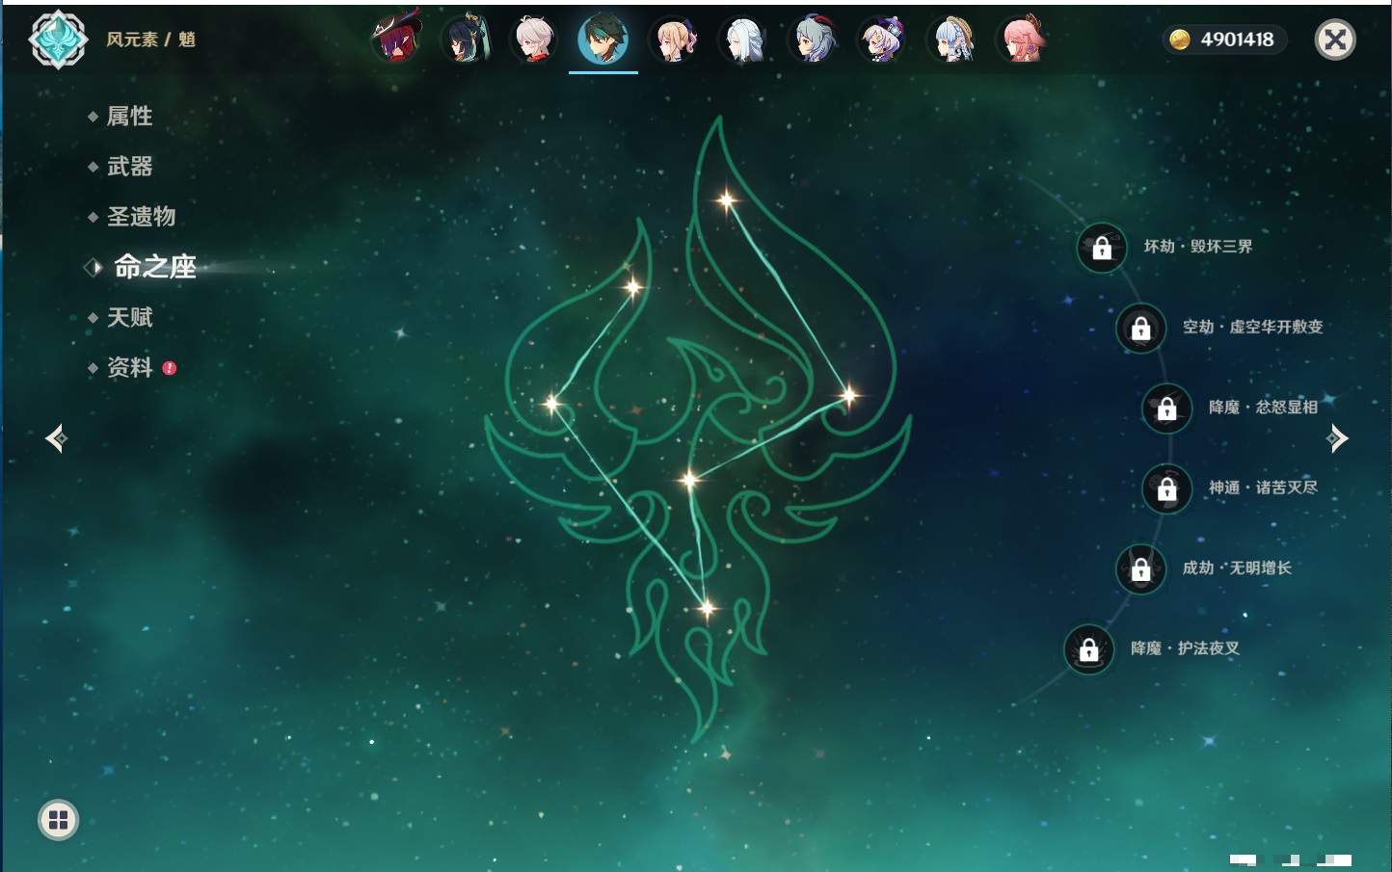Screen dimensions: 1392x872
Task: Open the 天赋 talents tab
Action: [130, 317]
